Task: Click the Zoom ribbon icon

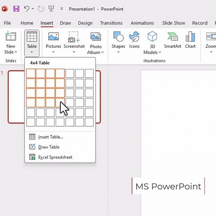Action: (211, 37)
